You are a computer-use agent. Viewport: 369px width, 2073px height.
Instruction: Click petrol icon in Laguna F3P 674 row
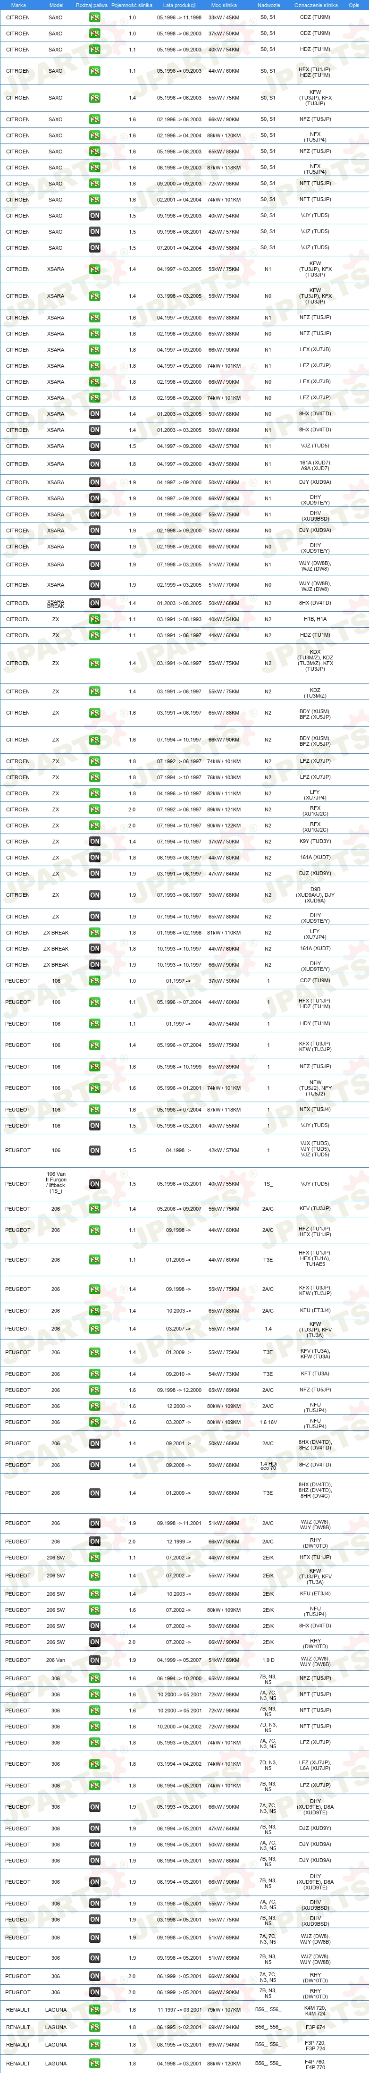click(x=95, y=2027)
